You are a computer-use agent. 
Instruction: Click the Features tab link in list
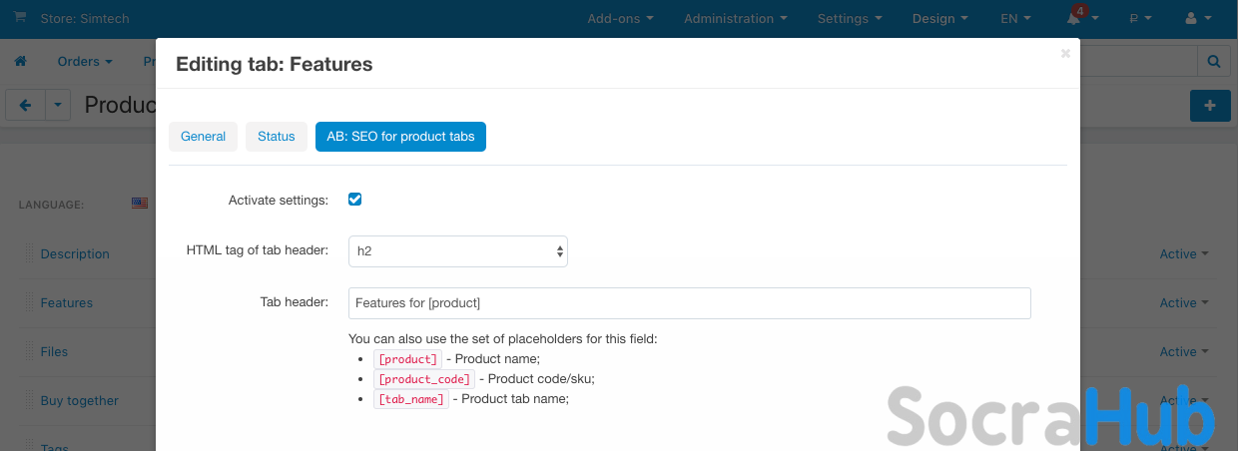[x=66, y=303]
